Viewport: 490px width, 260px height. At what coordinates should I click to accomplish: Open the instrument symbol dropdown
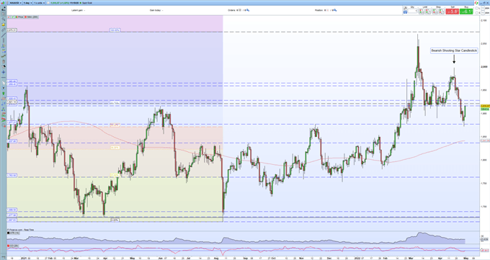coord(16,3)
